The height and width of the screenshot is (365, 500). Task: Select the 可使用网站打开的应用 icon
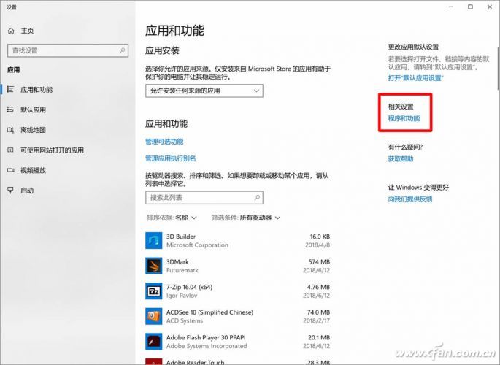10,150
